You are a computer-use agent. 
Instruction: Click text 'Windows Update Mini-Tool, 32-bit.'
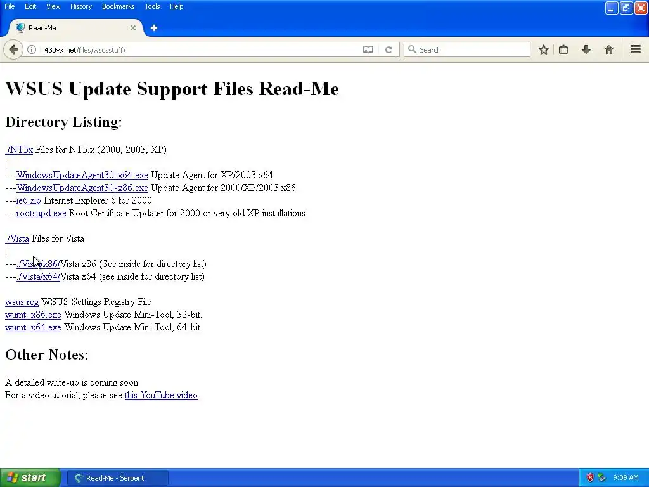coord(133,315)
